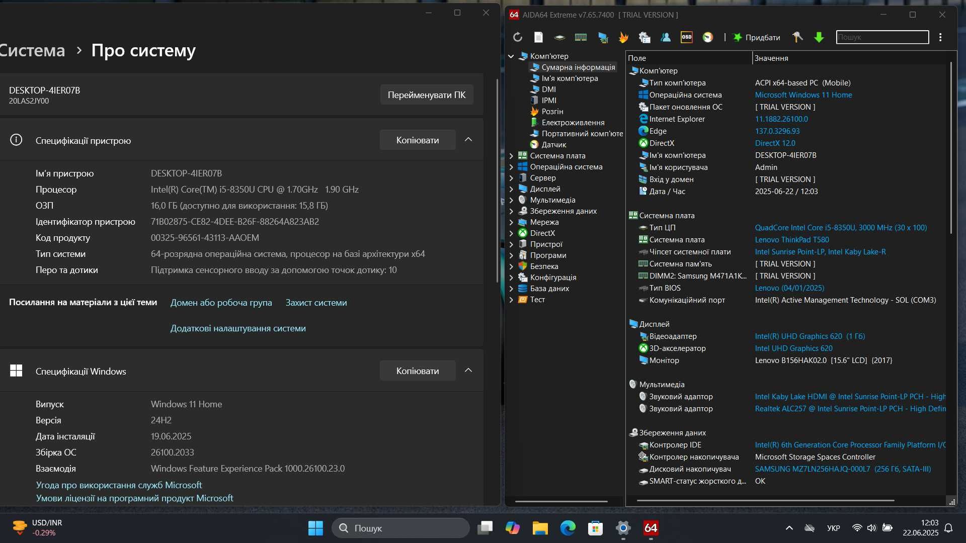Select the База даних tree item
The image size is (966, 543).
click(549, 289)
